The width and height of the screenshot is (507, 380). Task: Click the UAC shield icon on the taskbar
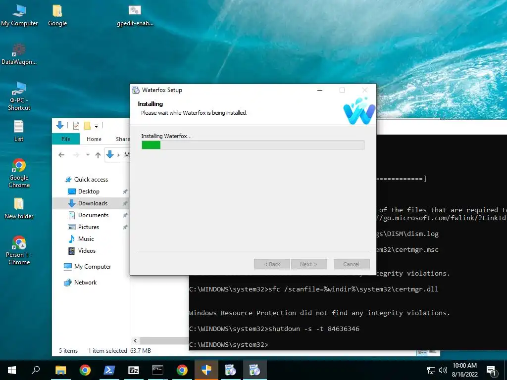206,370
